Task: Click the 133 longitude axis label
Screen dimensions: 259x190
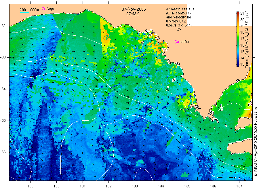Action: click(135, 186)
